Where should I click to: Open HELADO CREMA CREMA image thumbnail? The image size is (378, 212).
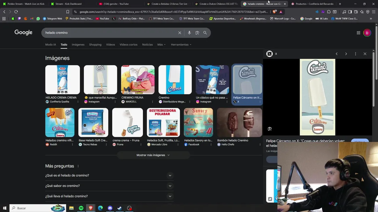pos(63,80)
